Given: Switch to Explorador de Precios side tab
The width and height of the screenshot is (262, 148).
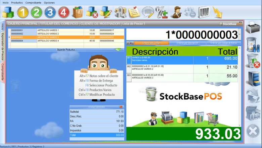Looking at the screenshot, I should point(2,47).
